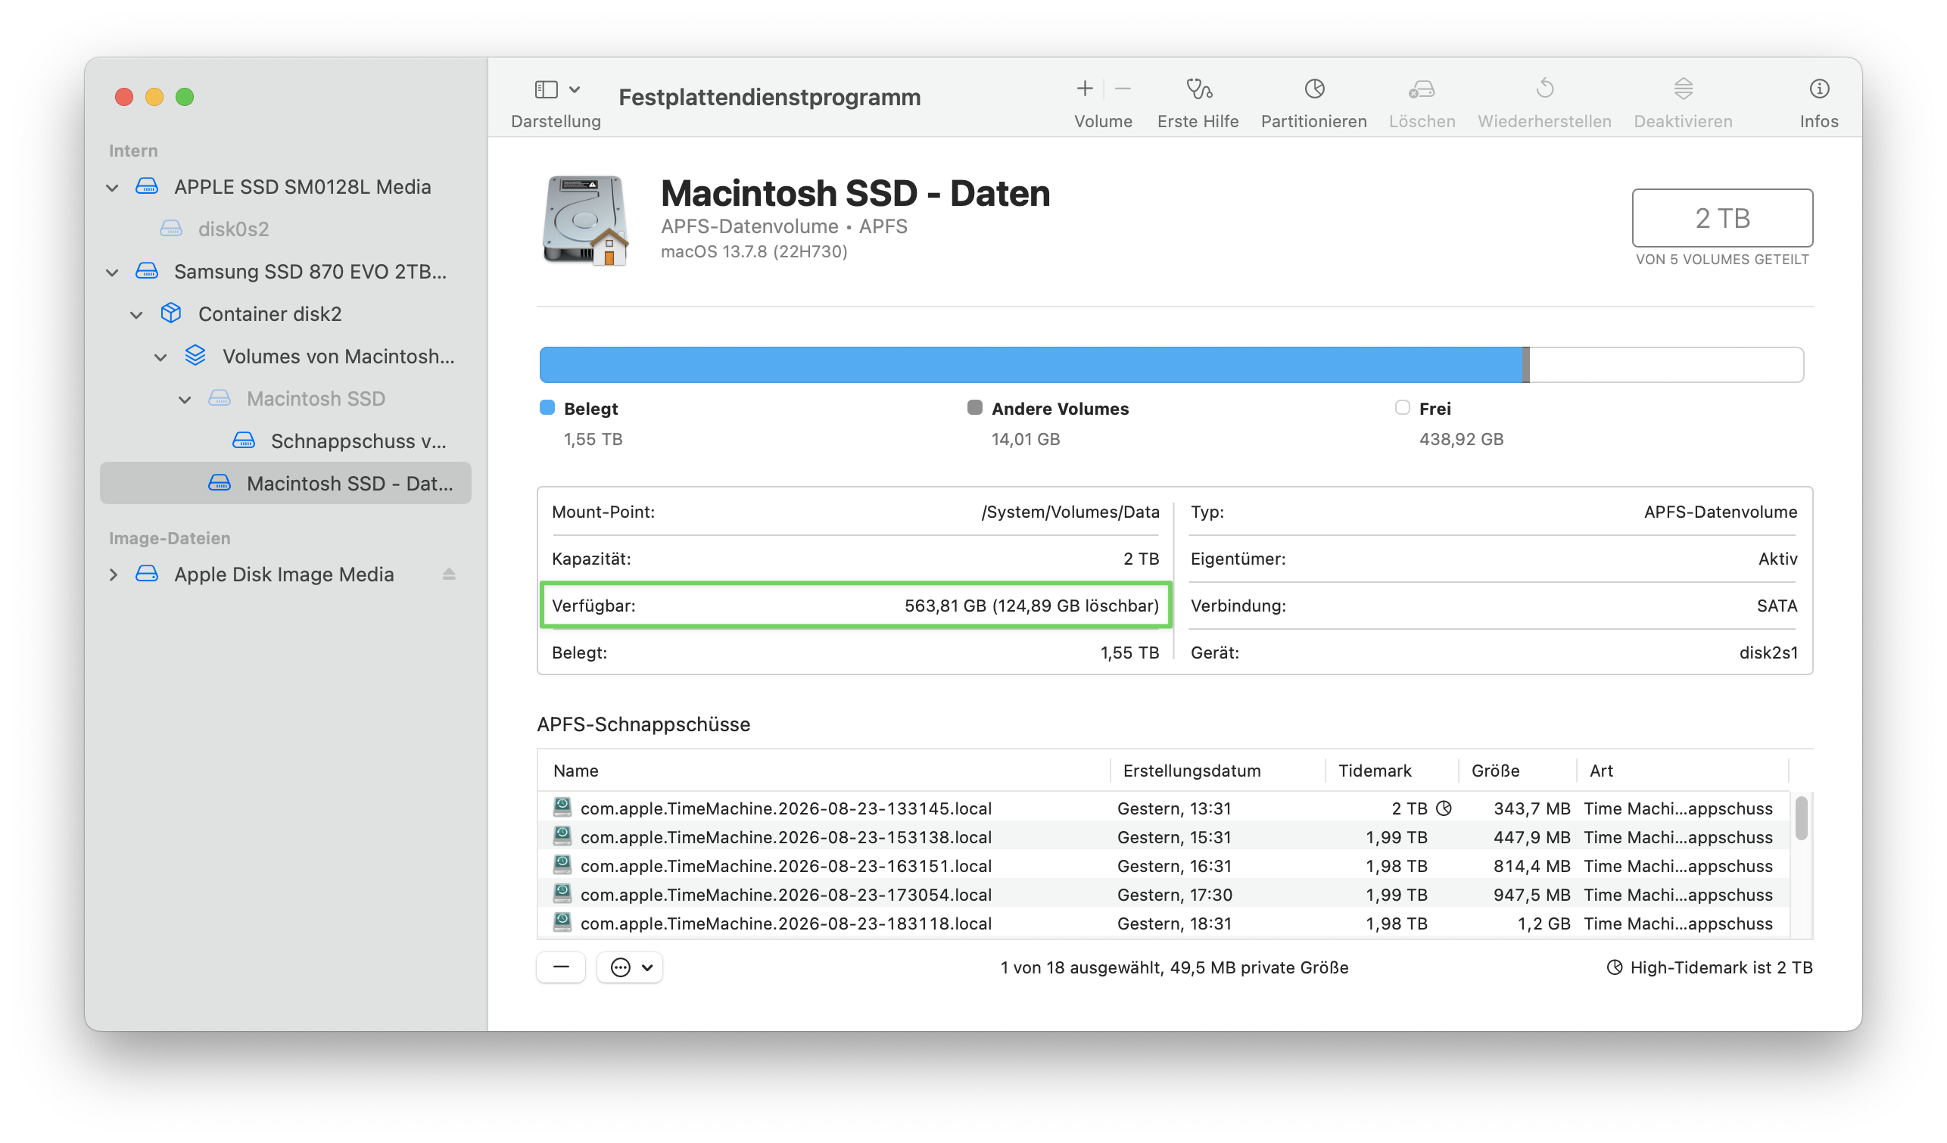1947x1143 pixels.
Task: Click the 183118 snapshot Time Machine icon
Action: tap(562, 923)
